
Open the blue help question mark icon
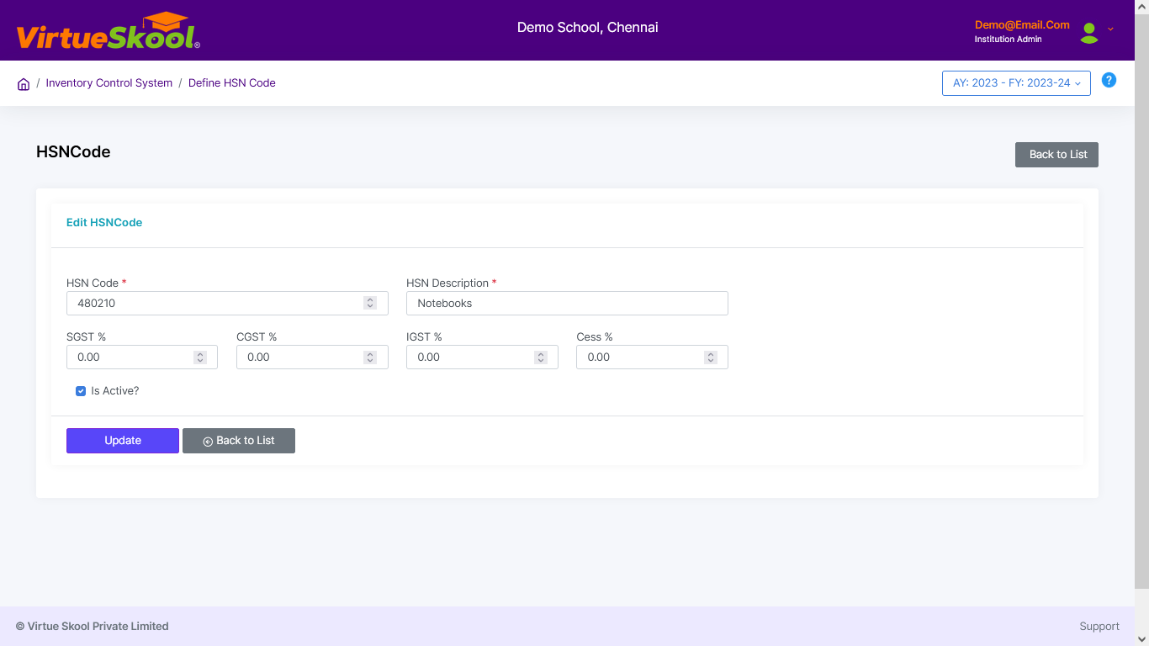coord(1109,81)
